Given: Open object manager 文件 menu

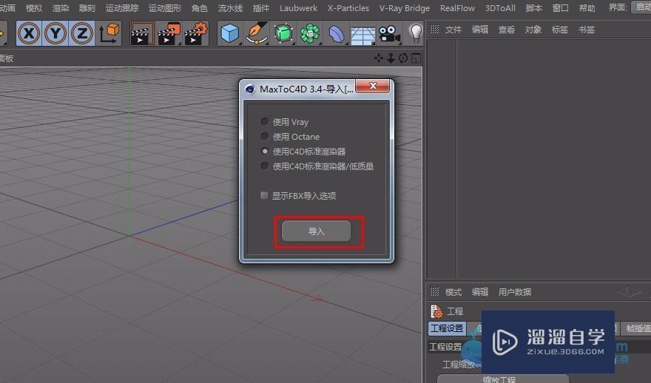Looking at the screenshot, I should (x=453, y=30).
